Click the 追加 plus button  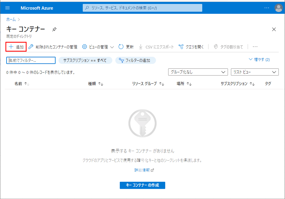pos(16,47)
